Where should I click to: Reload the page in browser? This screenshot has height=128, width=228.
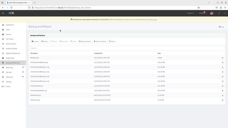point(11,7)
